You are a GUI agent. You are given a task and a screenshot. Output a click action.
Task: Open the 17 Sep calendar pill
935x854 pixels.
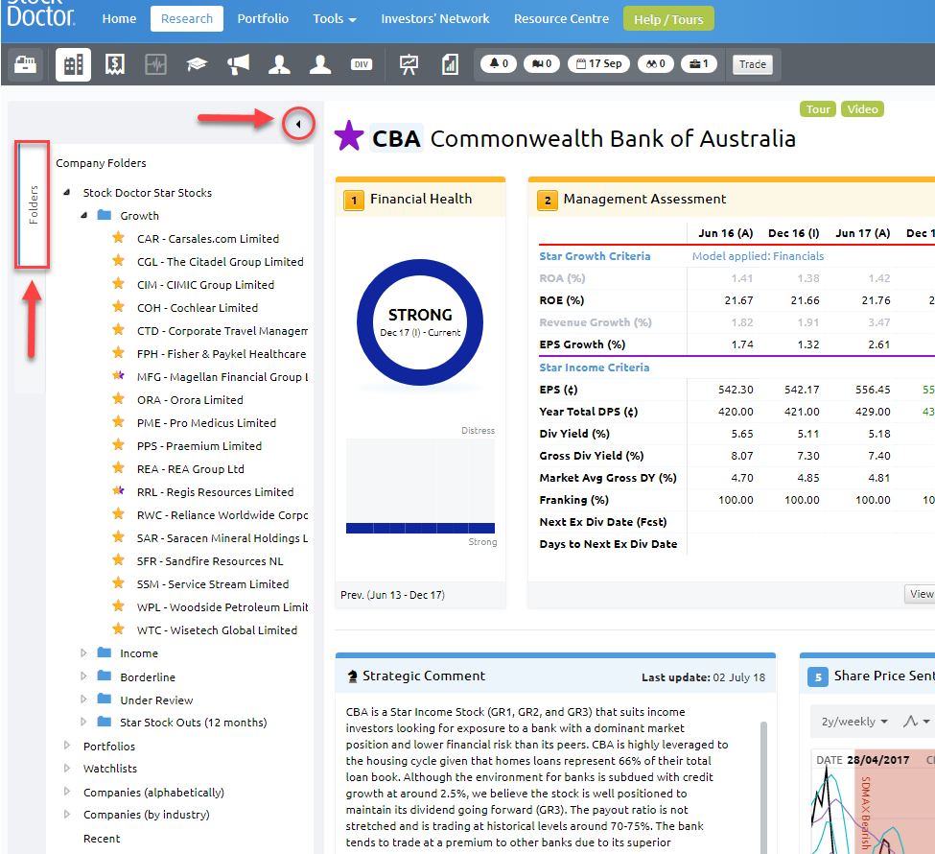click(598, 63)
